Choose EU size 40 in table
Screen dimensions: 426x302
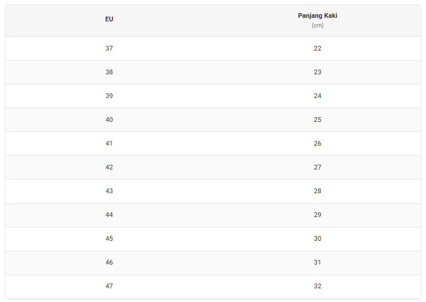(x=109, y=119)
